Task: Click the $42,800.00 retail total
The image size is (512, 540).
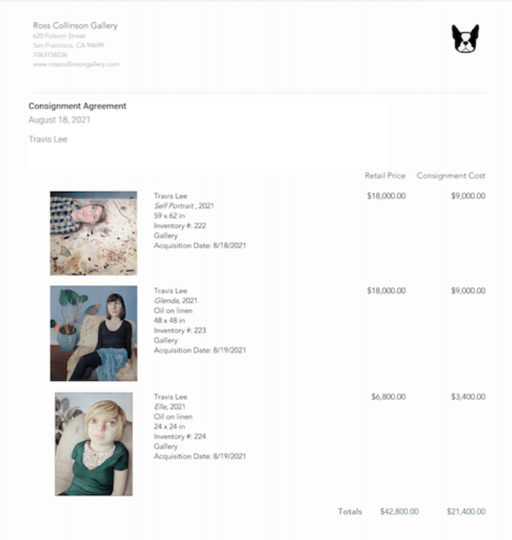Action: (400, 511)
